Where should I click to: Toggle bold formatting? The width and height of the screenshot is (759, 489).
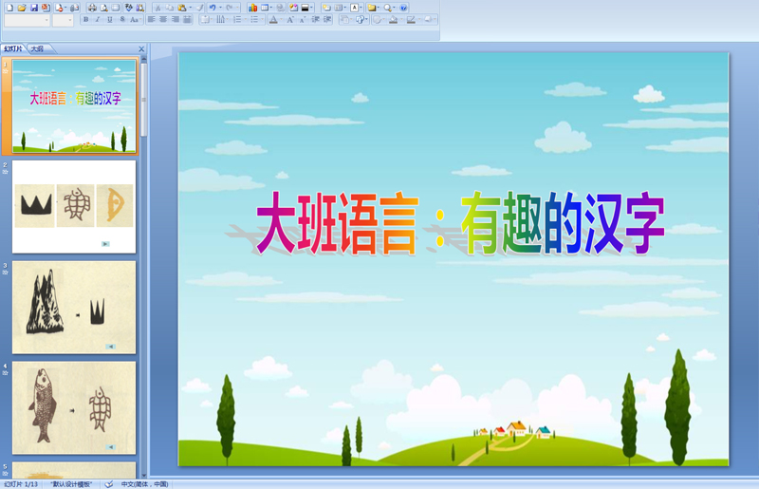click(x=85, y=19)
